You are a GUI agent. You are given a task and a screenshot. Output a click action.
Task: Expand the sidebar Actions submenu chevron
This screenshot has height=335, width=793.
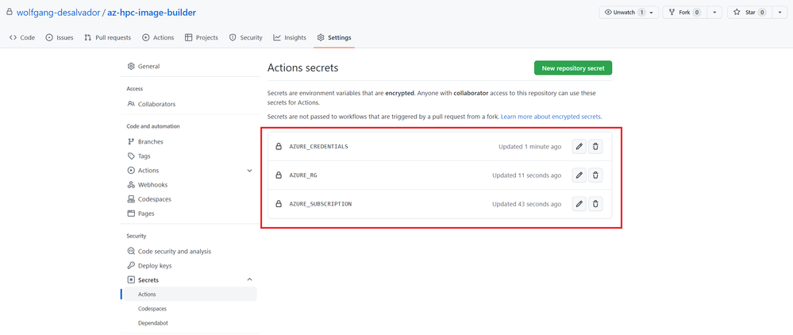249,171
